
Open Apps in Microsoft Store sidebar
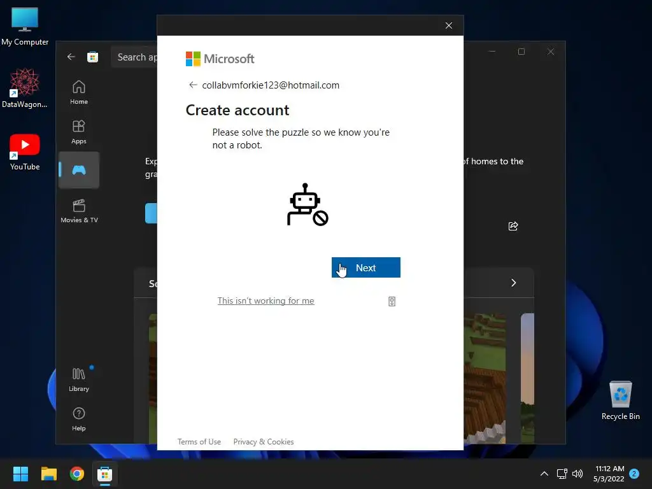click(x=78, y=132)
